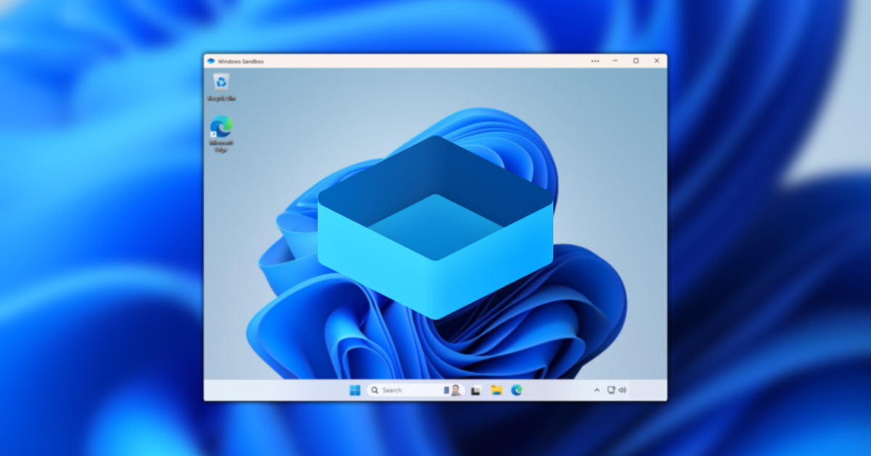Click the taskbar Search box

pos(416,390)
